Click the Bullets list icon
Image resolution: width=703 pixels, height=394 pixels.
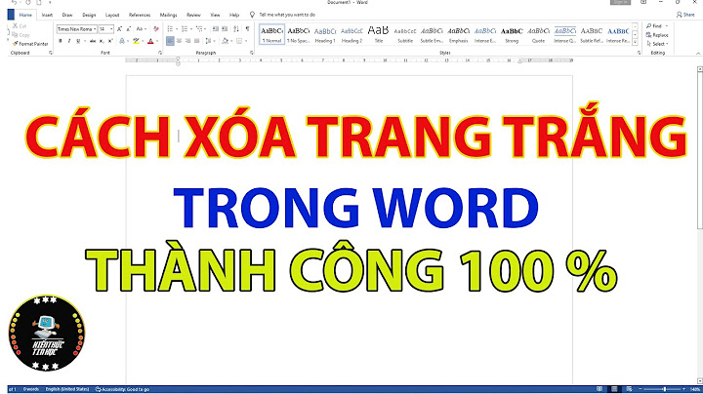click(x=171, y=29)
